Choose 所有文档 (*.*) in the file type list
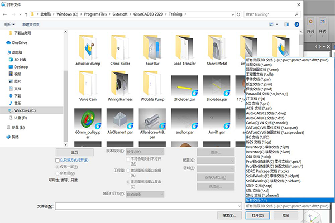Screen dimensions: 335x223 click(290, 200)
